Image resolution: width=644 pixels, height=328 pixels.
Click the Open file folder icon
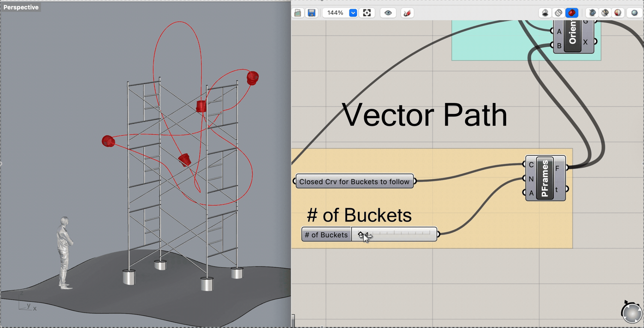tap(298, 13)
